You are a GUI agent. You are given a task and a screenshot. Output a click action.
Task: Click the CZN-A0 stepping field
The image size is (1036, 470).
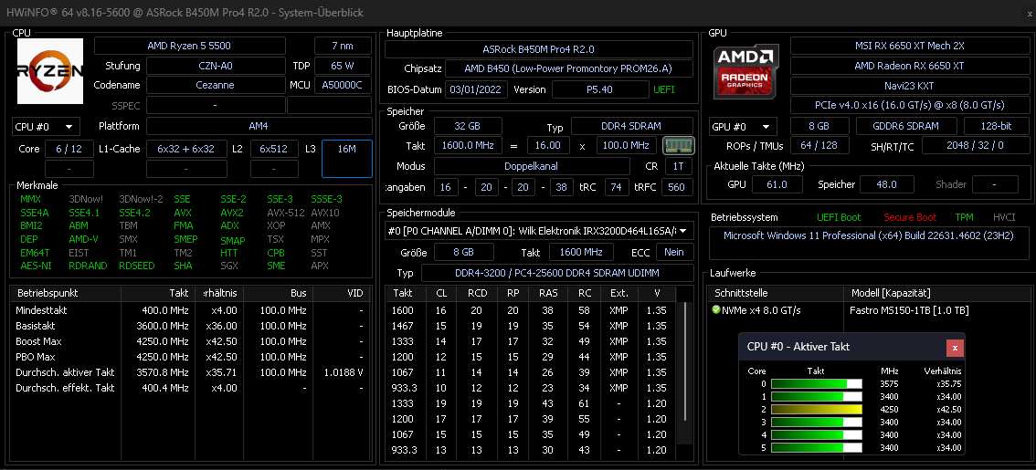pos(216,66)
